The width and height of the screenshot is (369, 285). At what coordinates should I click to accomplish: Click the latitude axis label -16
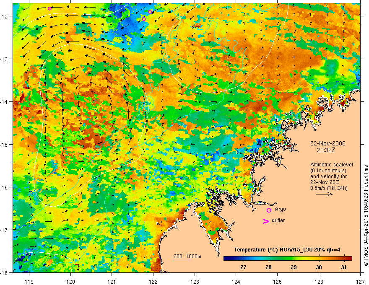tap(5, 187)
